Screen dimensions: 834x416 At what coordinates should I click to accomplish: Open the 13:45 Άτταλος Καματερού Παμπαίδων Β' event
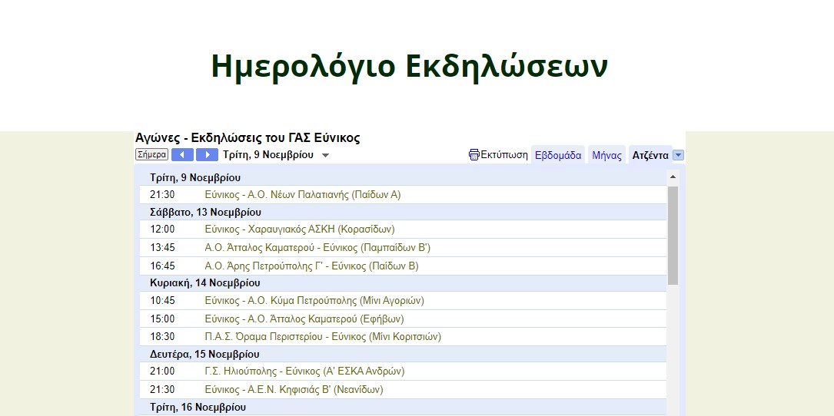click(x=317, y=248)
